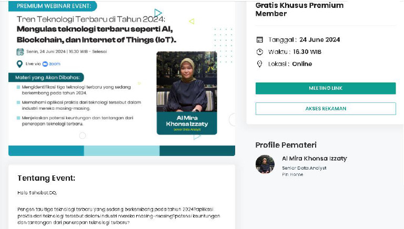Click the speaker profile avatar

[265, 164]
